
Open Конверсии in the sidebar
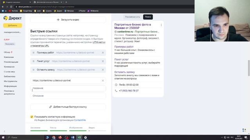click(9, 66)
